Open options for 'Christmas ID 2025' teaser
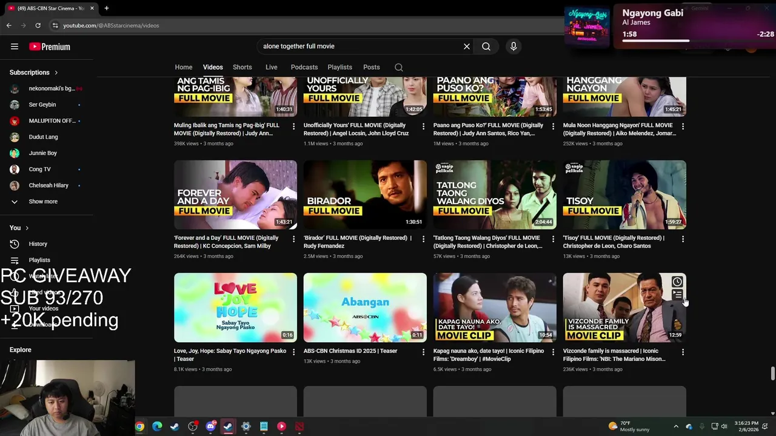 (423, 352)
